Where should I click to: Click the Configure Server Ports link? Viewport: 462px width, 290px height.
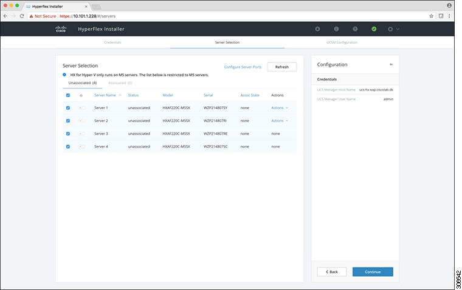point(243,67)
